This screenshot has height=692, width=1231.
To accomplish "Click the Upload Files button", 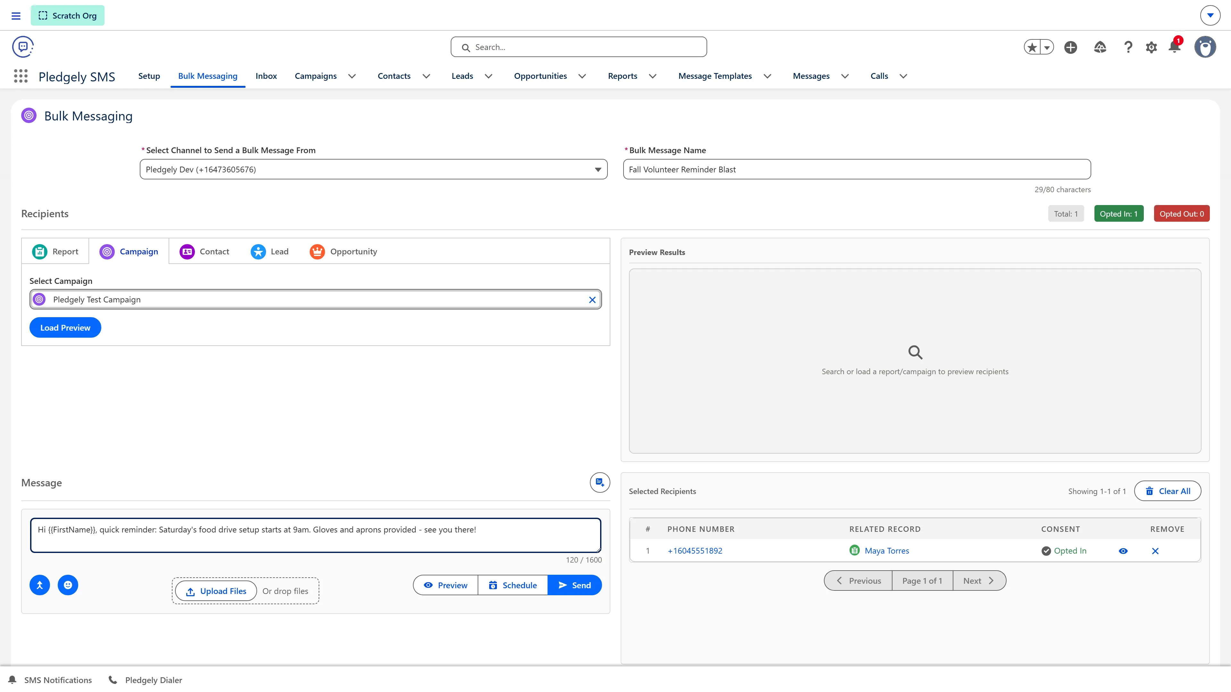I will pyautogui.click(x=216, y=591).
